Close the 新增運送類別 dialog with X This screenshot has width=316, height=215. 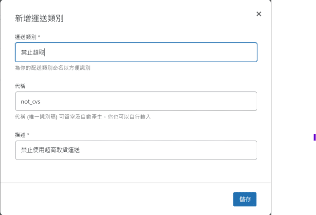tap(259, 14)
